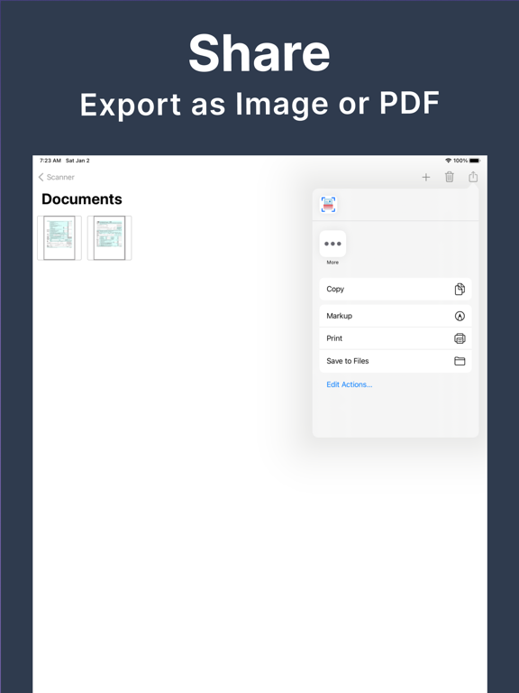Tap the scanner app icon in share sheet
The image size is (519, 693).
click(x=328, y=205)
